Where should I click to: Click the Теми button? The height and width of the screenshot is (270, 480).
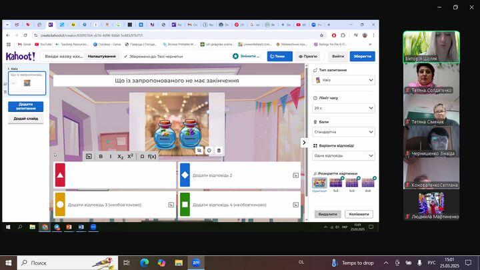pyautogui.click(x=279, y=56)
